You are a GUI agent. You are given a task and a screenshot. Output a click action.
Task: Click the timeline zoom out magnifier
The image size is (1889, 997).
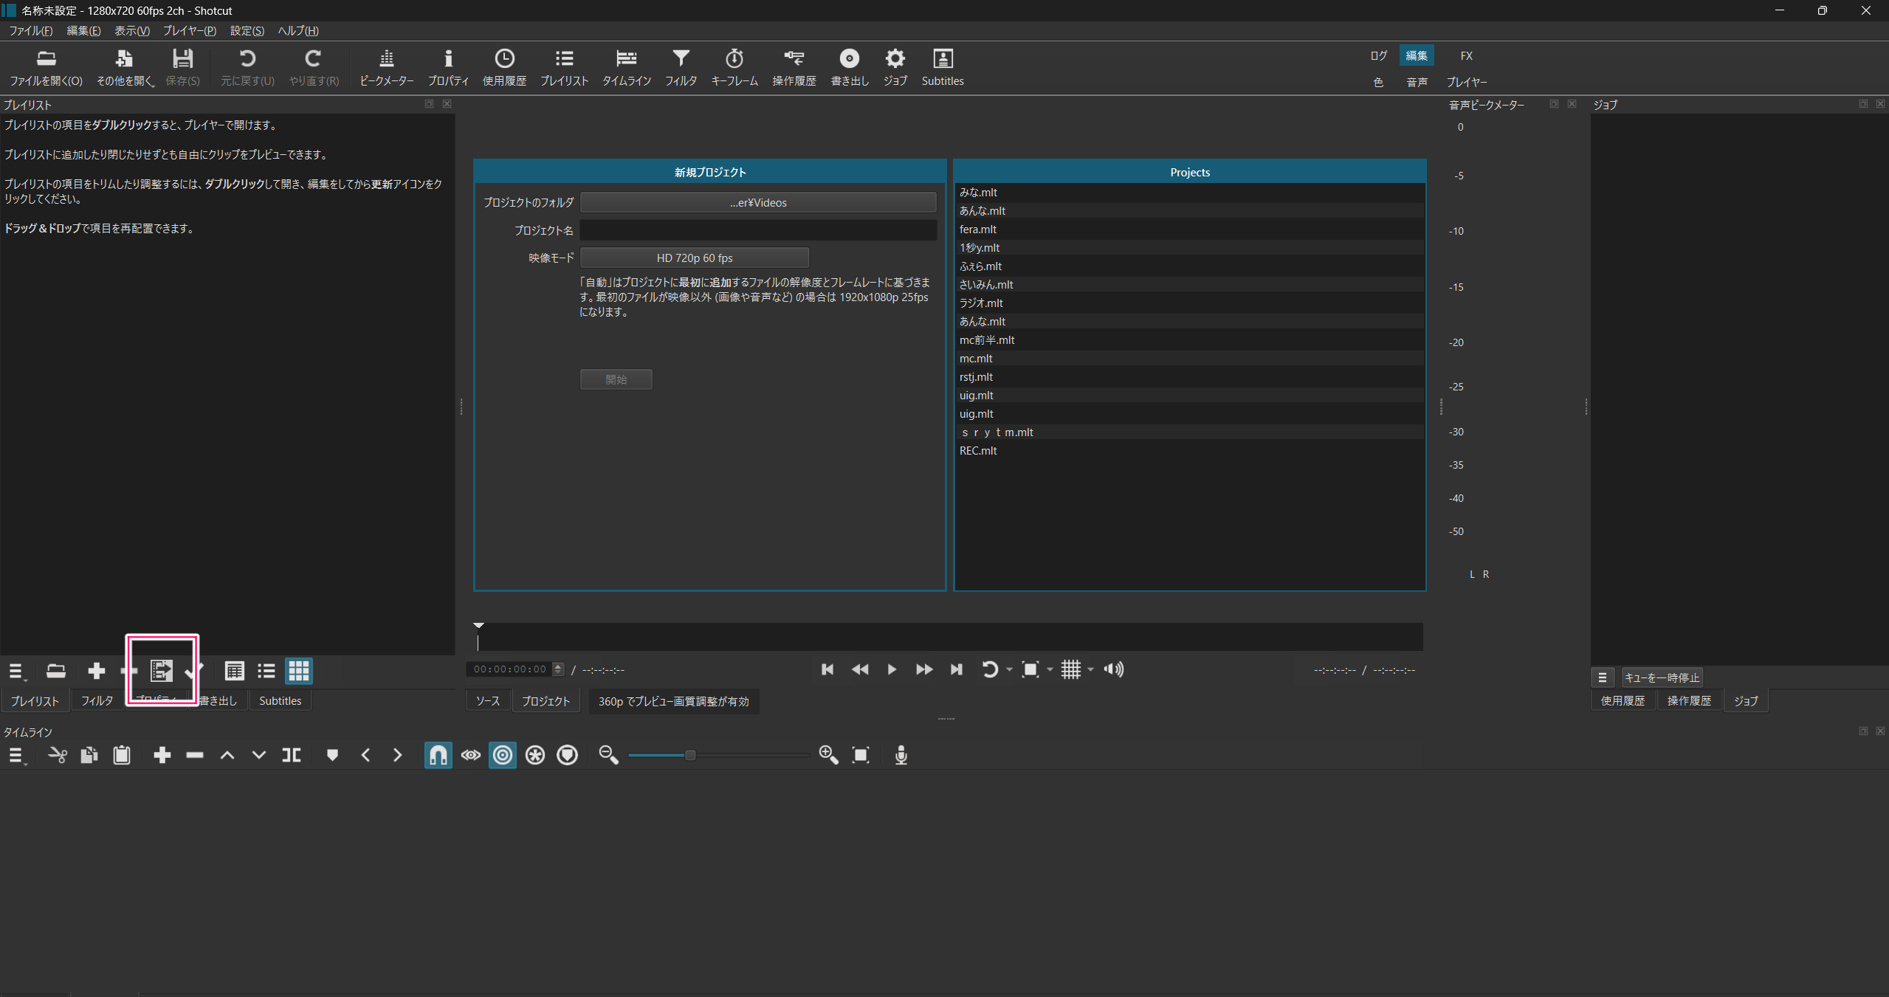tap(608, 755)
